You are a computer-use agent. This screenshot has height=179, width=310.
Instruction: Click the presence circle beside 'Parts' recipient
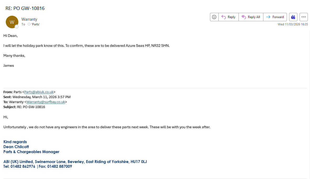pos(29,24)
